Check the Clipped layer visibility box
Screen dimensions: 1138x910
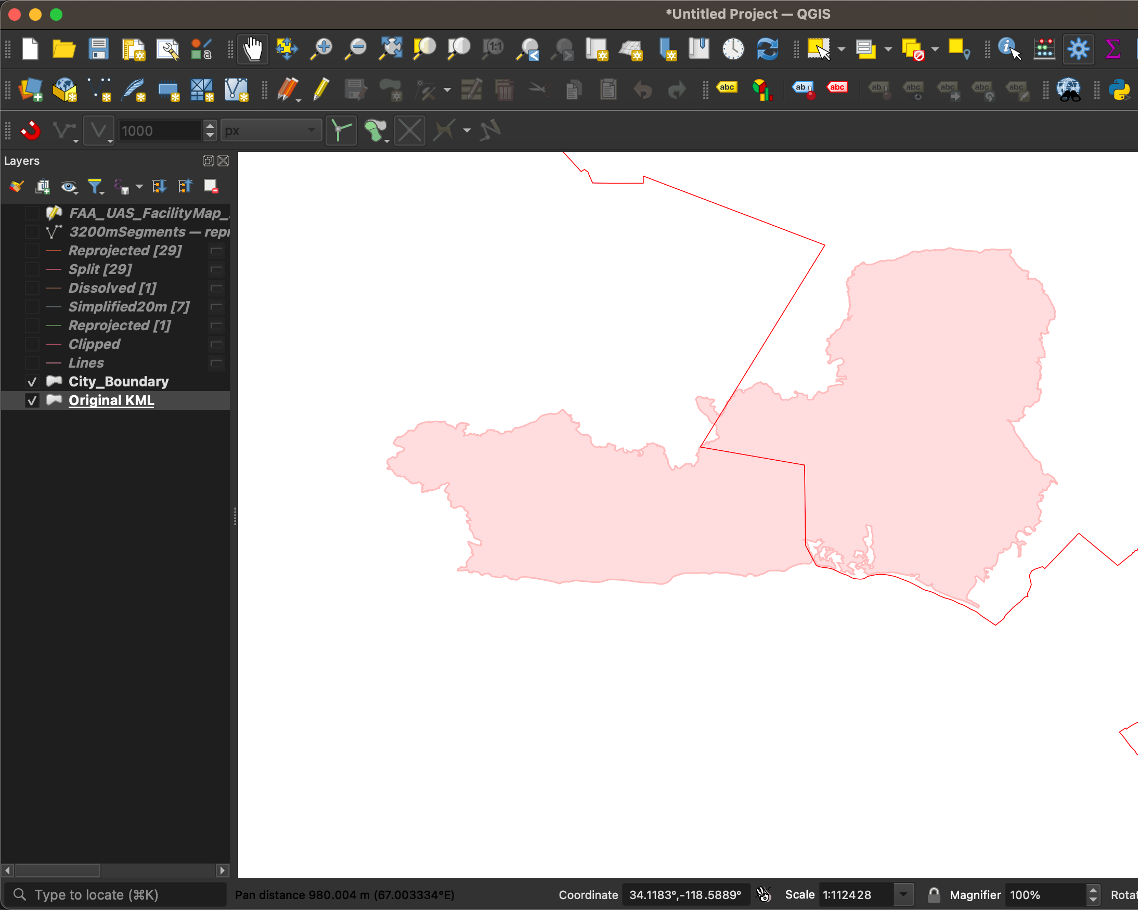[x=32, y=345]
